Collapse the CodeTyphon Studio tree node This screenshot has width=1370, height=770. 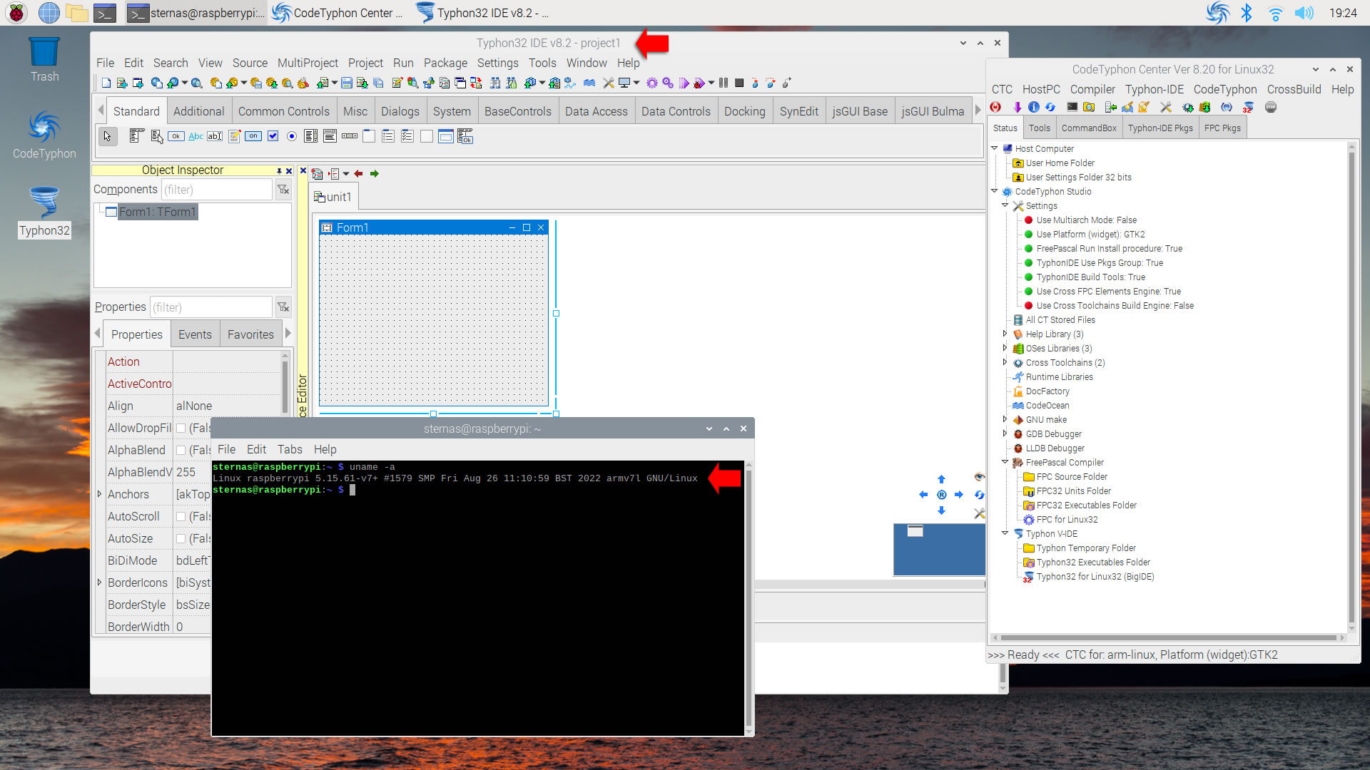(995, 191)
